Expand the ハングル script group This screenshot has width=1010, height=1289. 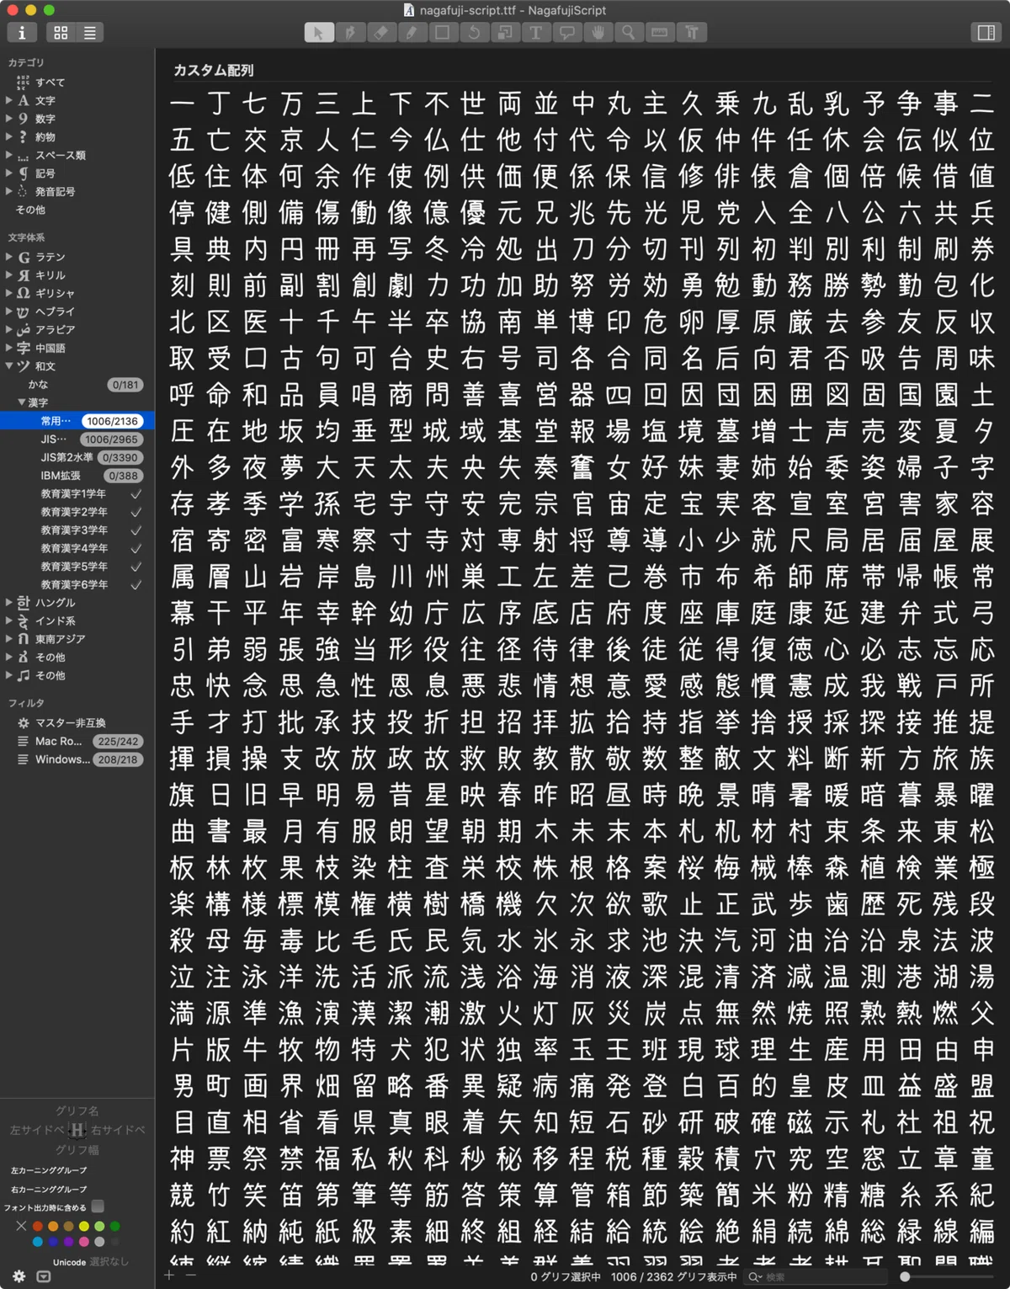pos(9,603)
